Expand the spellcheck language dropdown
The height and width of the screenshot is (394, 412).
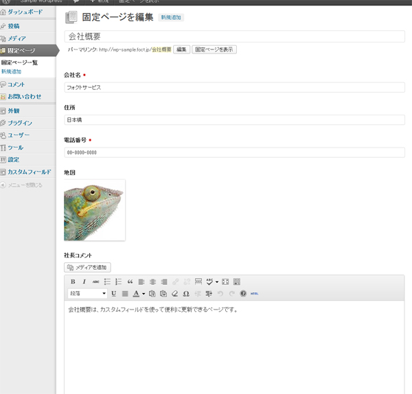(x=217, y=281)
